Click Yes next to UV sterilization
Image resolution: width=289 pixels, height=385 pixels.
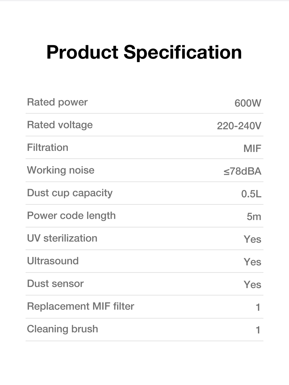tap(252, 239)
